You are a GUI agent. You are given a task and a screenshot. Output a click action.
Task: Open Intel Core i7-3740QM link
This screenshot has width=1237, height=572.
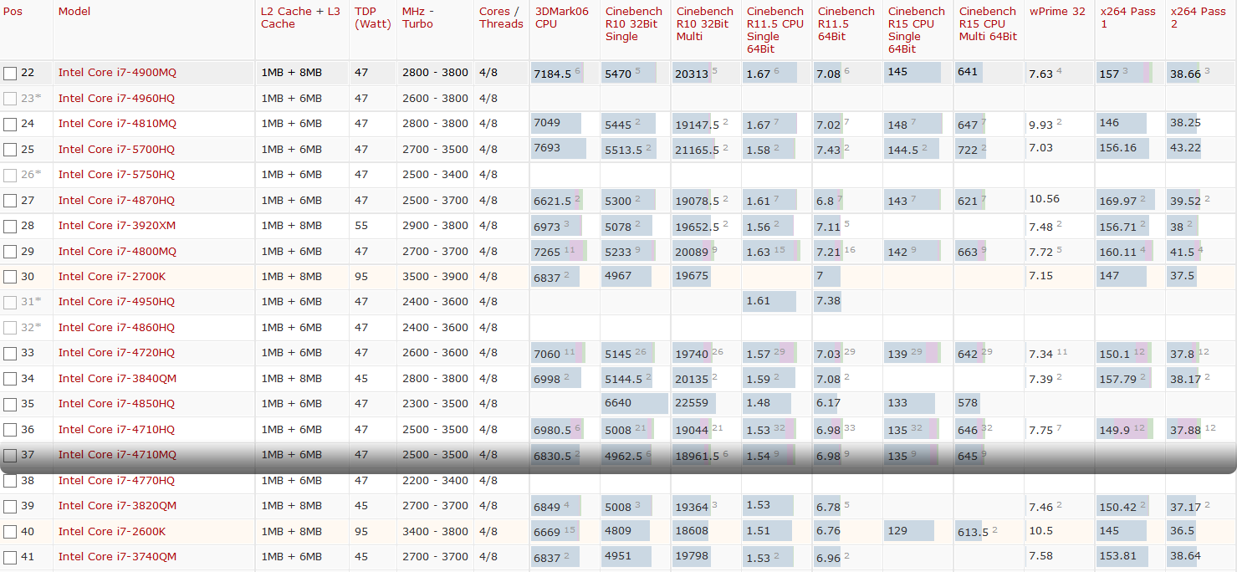coord(117,557)
